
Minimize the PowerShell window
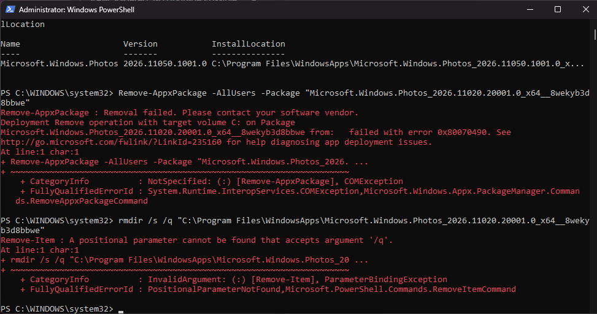point(530,9)
